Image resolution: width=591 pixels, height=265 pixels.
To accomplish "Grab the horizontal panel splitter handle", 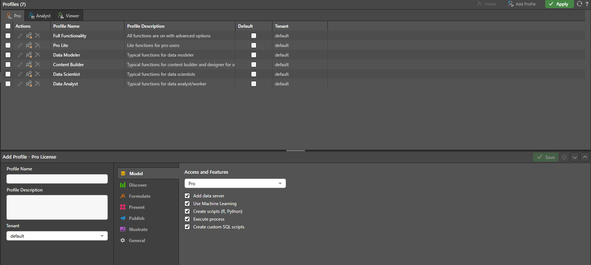I will [295, 150].
